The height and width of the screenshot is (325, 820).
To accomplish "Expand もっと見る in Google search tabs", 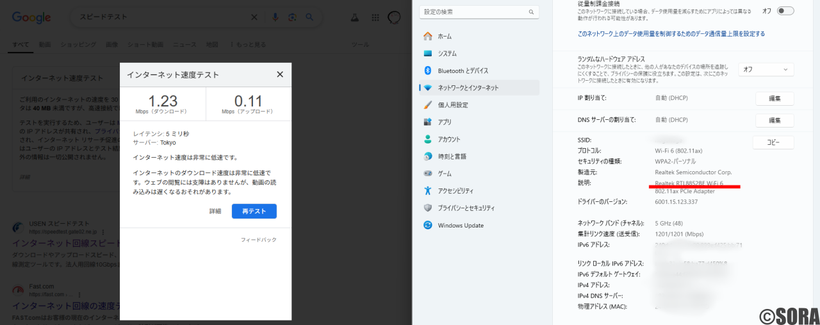I will [247, 44].
